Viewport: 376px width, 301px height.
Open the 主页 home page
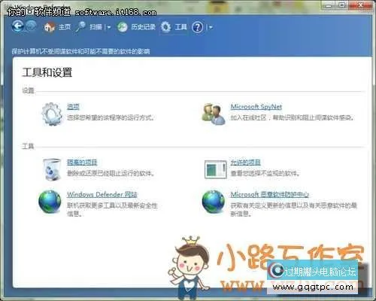point(57,27)
